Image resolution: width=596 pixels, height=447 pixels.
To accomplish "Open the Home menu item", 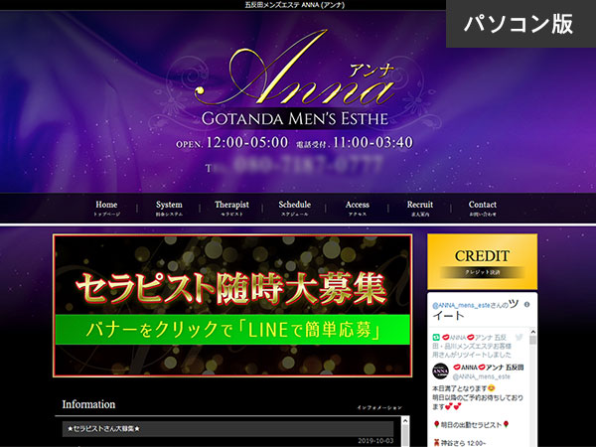I will (106, 209).
